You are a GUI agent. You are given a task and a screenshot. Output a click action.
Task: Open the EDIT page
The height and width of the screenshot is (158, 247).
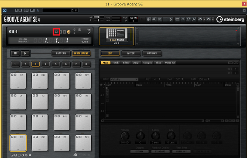[x=110, y=53]
